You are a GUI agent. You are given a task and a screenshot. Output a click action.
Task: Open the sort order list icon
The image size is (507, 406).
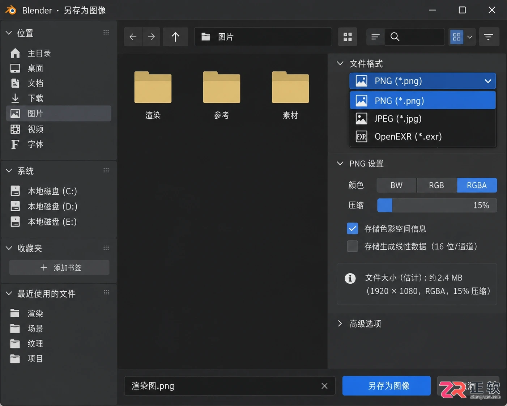tap(375, 37)
